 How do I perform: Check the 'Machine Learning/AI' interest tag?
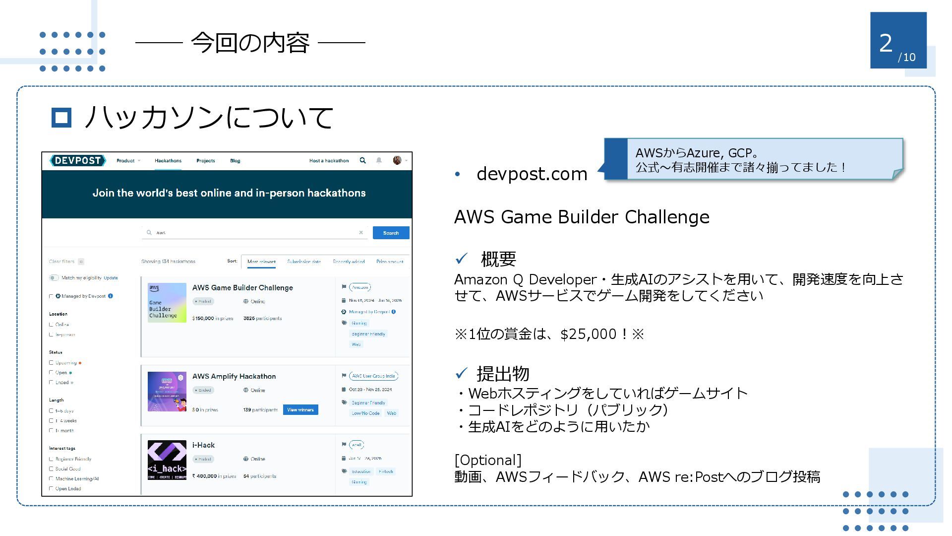tap(51, 479)
